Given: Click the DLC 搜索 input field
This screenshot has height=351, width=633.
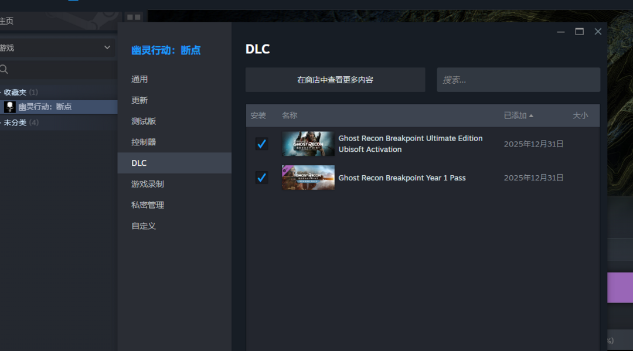Looking at the screenshot, I should click(518, 80).
